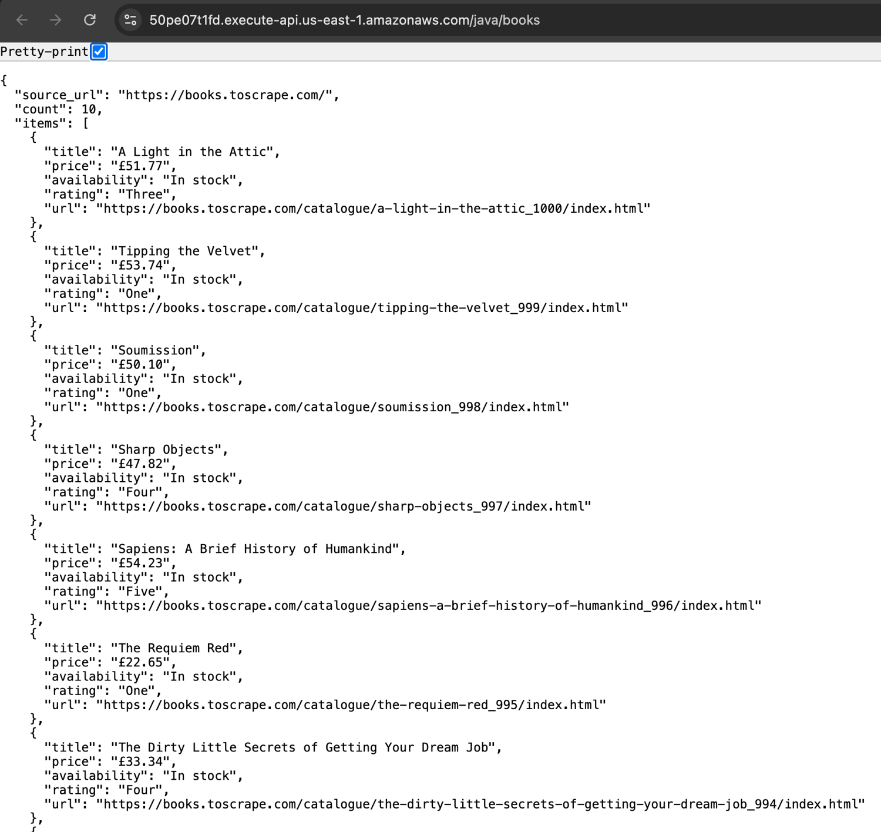Image resolution: width=881 pixels, height=832 pixels.
Task: Click the price £54.23
Action: 140,563
